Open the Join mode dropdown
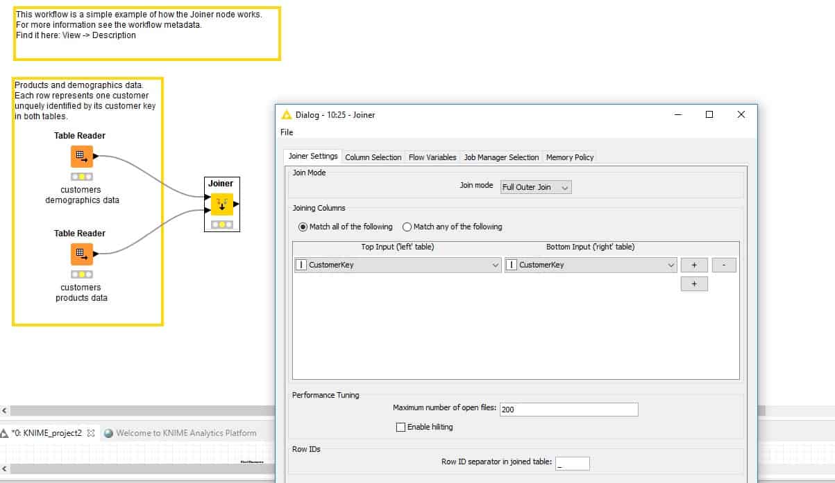The height and width of the screenshot is (483, 835). 536,187
